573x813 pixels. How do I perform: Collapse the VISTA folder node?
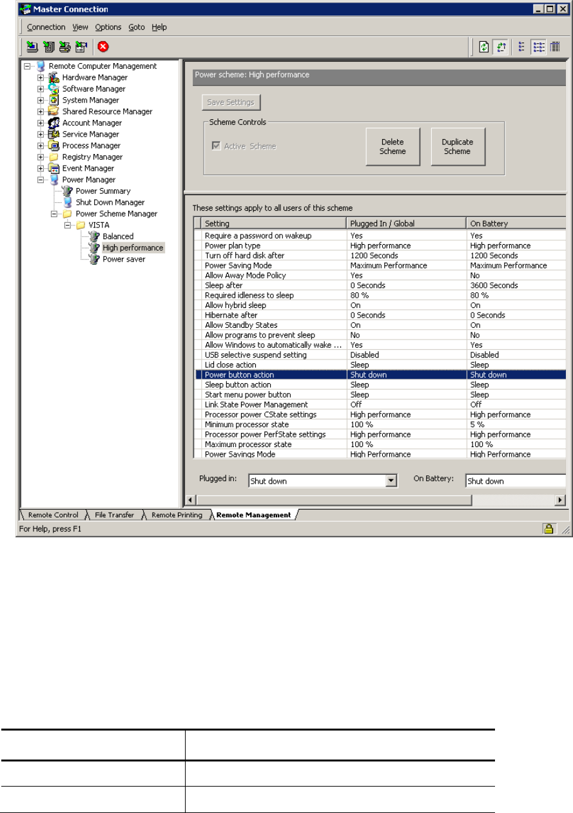(68, 225)
